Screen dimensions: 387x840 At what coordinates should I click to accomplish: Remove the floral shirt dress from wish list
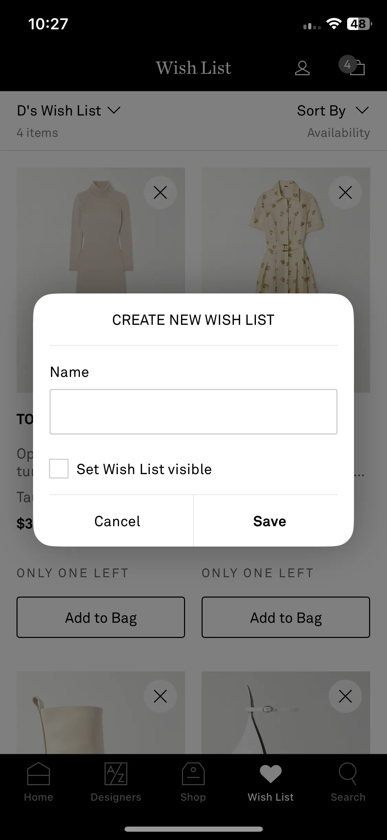(x=345, y=192)
